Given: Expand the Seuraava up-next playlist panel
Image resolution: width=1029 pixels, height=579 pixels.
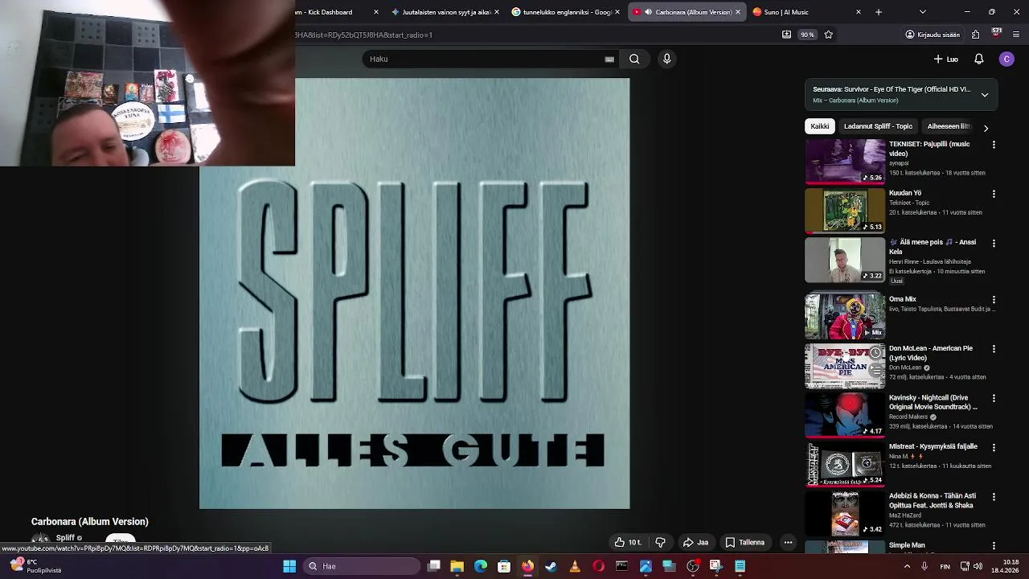Looking at the screenshot, I should 984,95.
